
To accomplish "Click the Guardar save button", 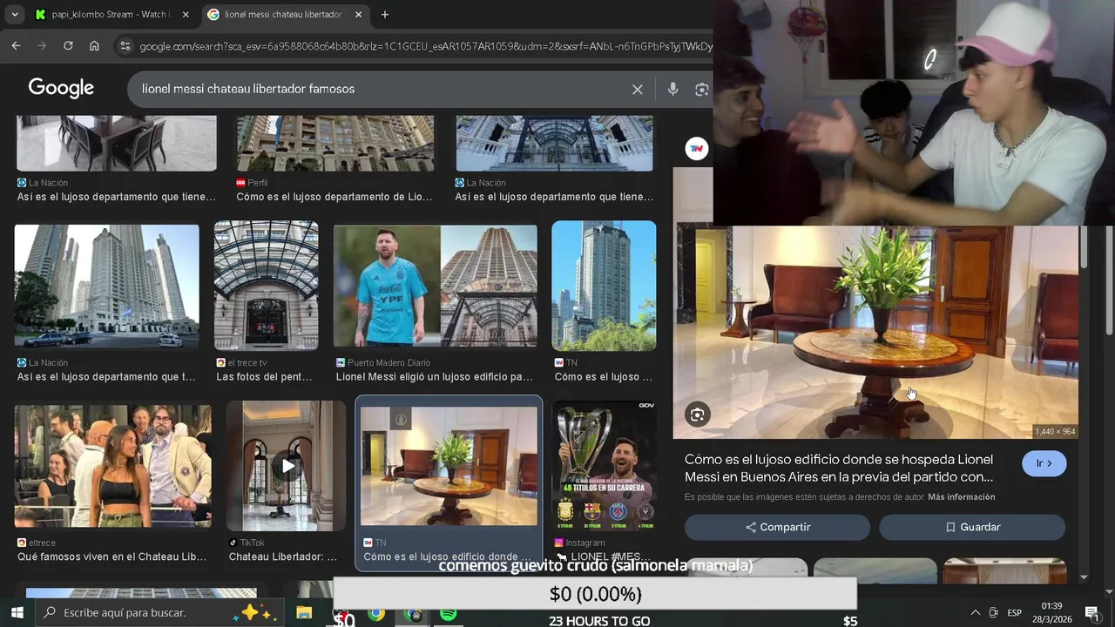I will (972, 527).
